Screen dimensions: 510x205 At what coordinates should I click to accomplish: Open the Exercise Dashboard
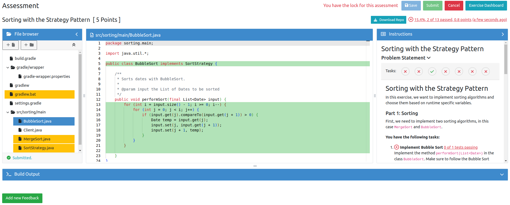[x=486, y=5]
